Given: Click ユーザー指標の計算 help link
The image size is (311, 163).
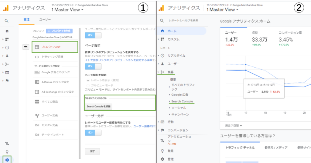Looking at the screenshot, I should [144, 126].
